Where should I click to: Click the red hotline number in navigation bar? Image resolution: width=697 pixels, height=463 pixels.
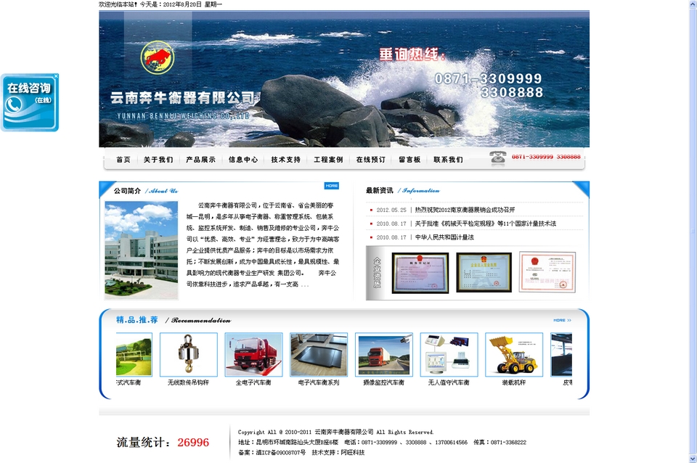click(x=546, y=157)
